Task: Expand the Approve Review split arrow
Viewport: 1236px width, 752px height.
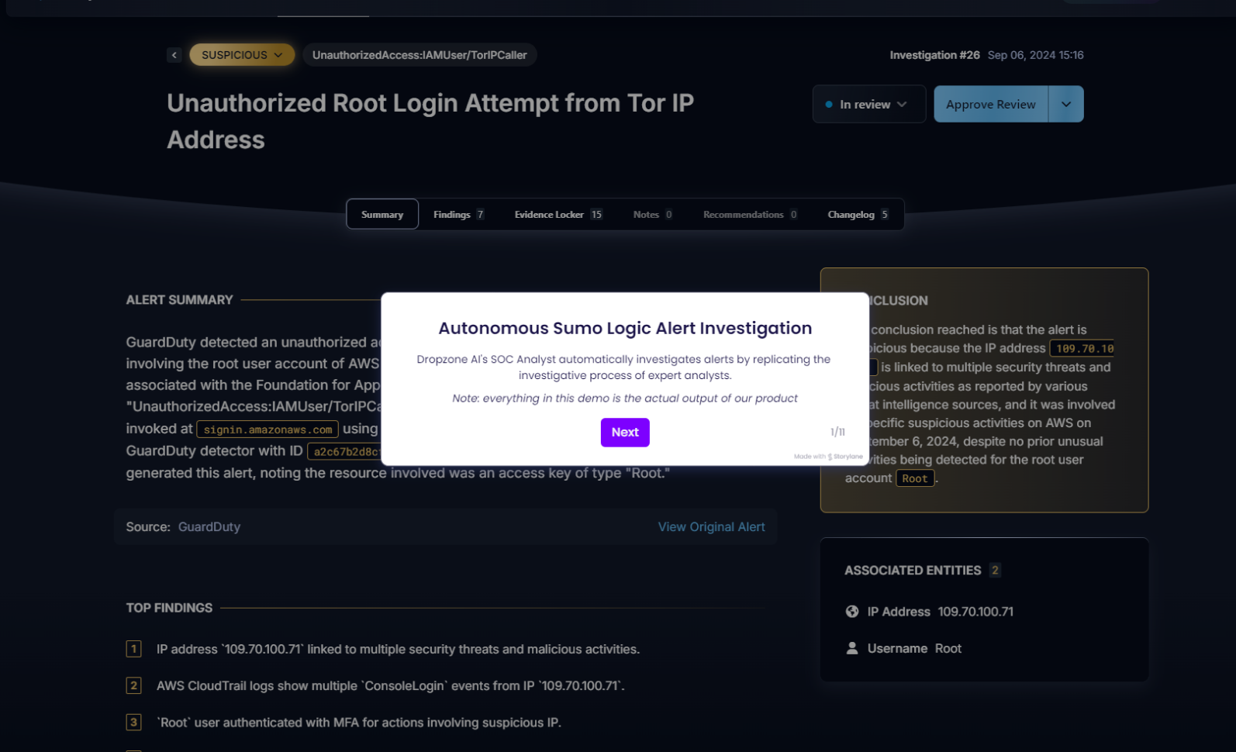Action: (1066, 104)
